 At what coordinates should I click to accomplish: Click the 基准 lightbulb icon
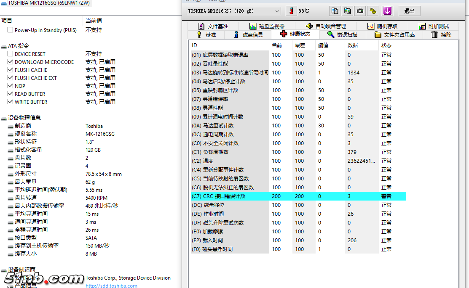[199, 34]
